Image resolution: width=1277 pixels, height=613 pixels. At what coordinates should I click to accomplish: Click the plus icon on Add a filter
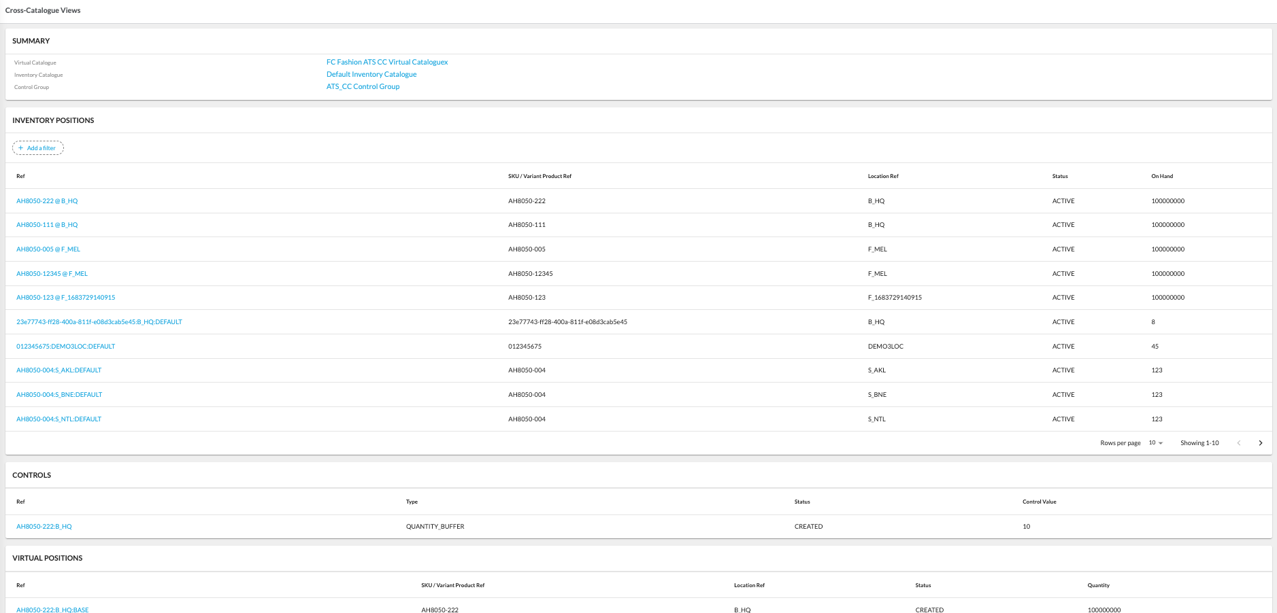pyautogui.click(x=22, y=147)
